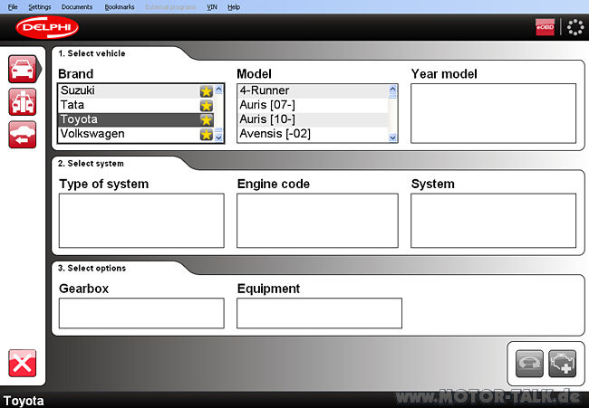Image resolution: width=589 pixels, height=408 pixels.
Task: Open the Bookmarks menu
Action: tap(120, 6)
